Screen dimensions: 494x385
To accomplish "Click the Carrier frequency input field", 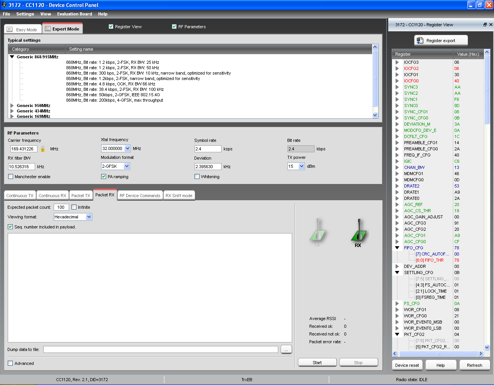I will [24, 149].
